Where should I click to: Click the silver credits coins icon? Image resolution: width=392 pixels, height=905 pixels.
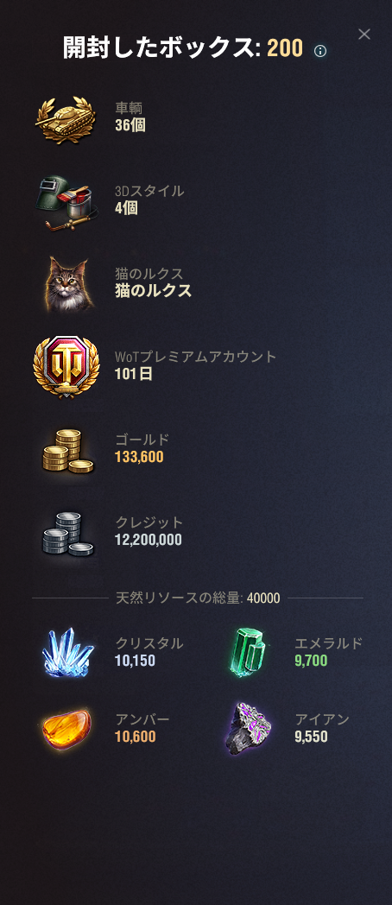(x=68, y=534)
